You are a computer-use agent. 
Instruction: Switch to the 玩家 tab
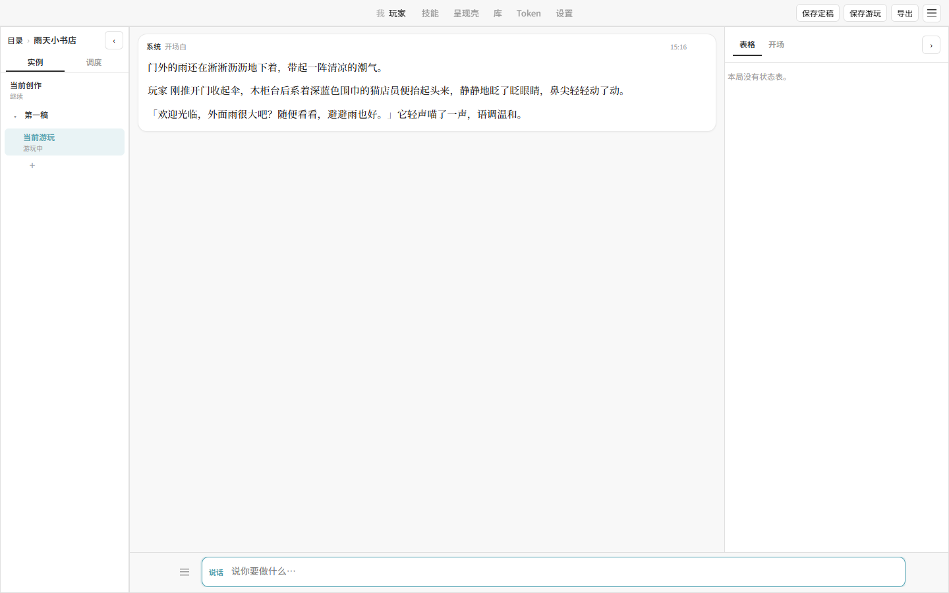[x=397, y=13]
